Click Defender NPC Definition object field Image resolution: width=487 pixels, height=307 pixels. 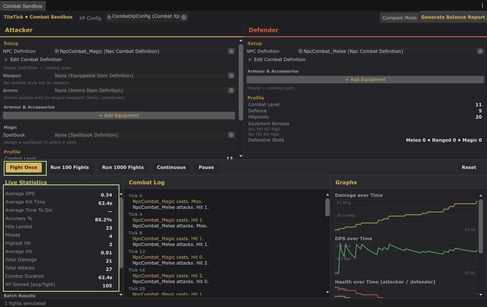coord(390,51)
